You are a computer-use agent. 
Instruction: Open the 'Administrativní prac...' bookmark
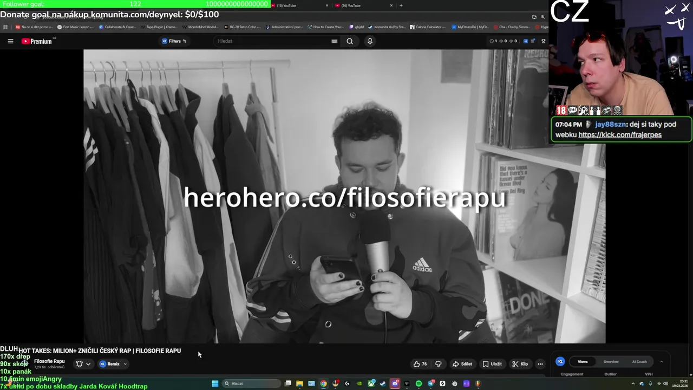(x=284, y=27)
